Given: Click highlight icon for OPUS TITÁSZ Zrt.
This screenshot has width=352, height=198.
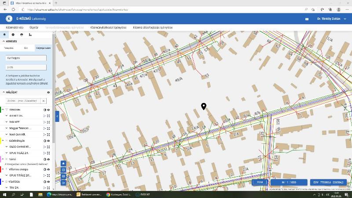Looking at the screenshot, I should point(44,176).
